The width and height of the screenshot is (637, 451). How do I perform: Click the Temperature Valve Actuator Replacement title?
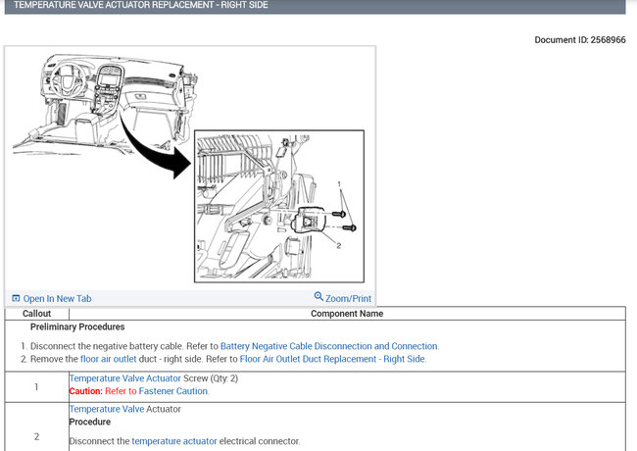(141, 5)
